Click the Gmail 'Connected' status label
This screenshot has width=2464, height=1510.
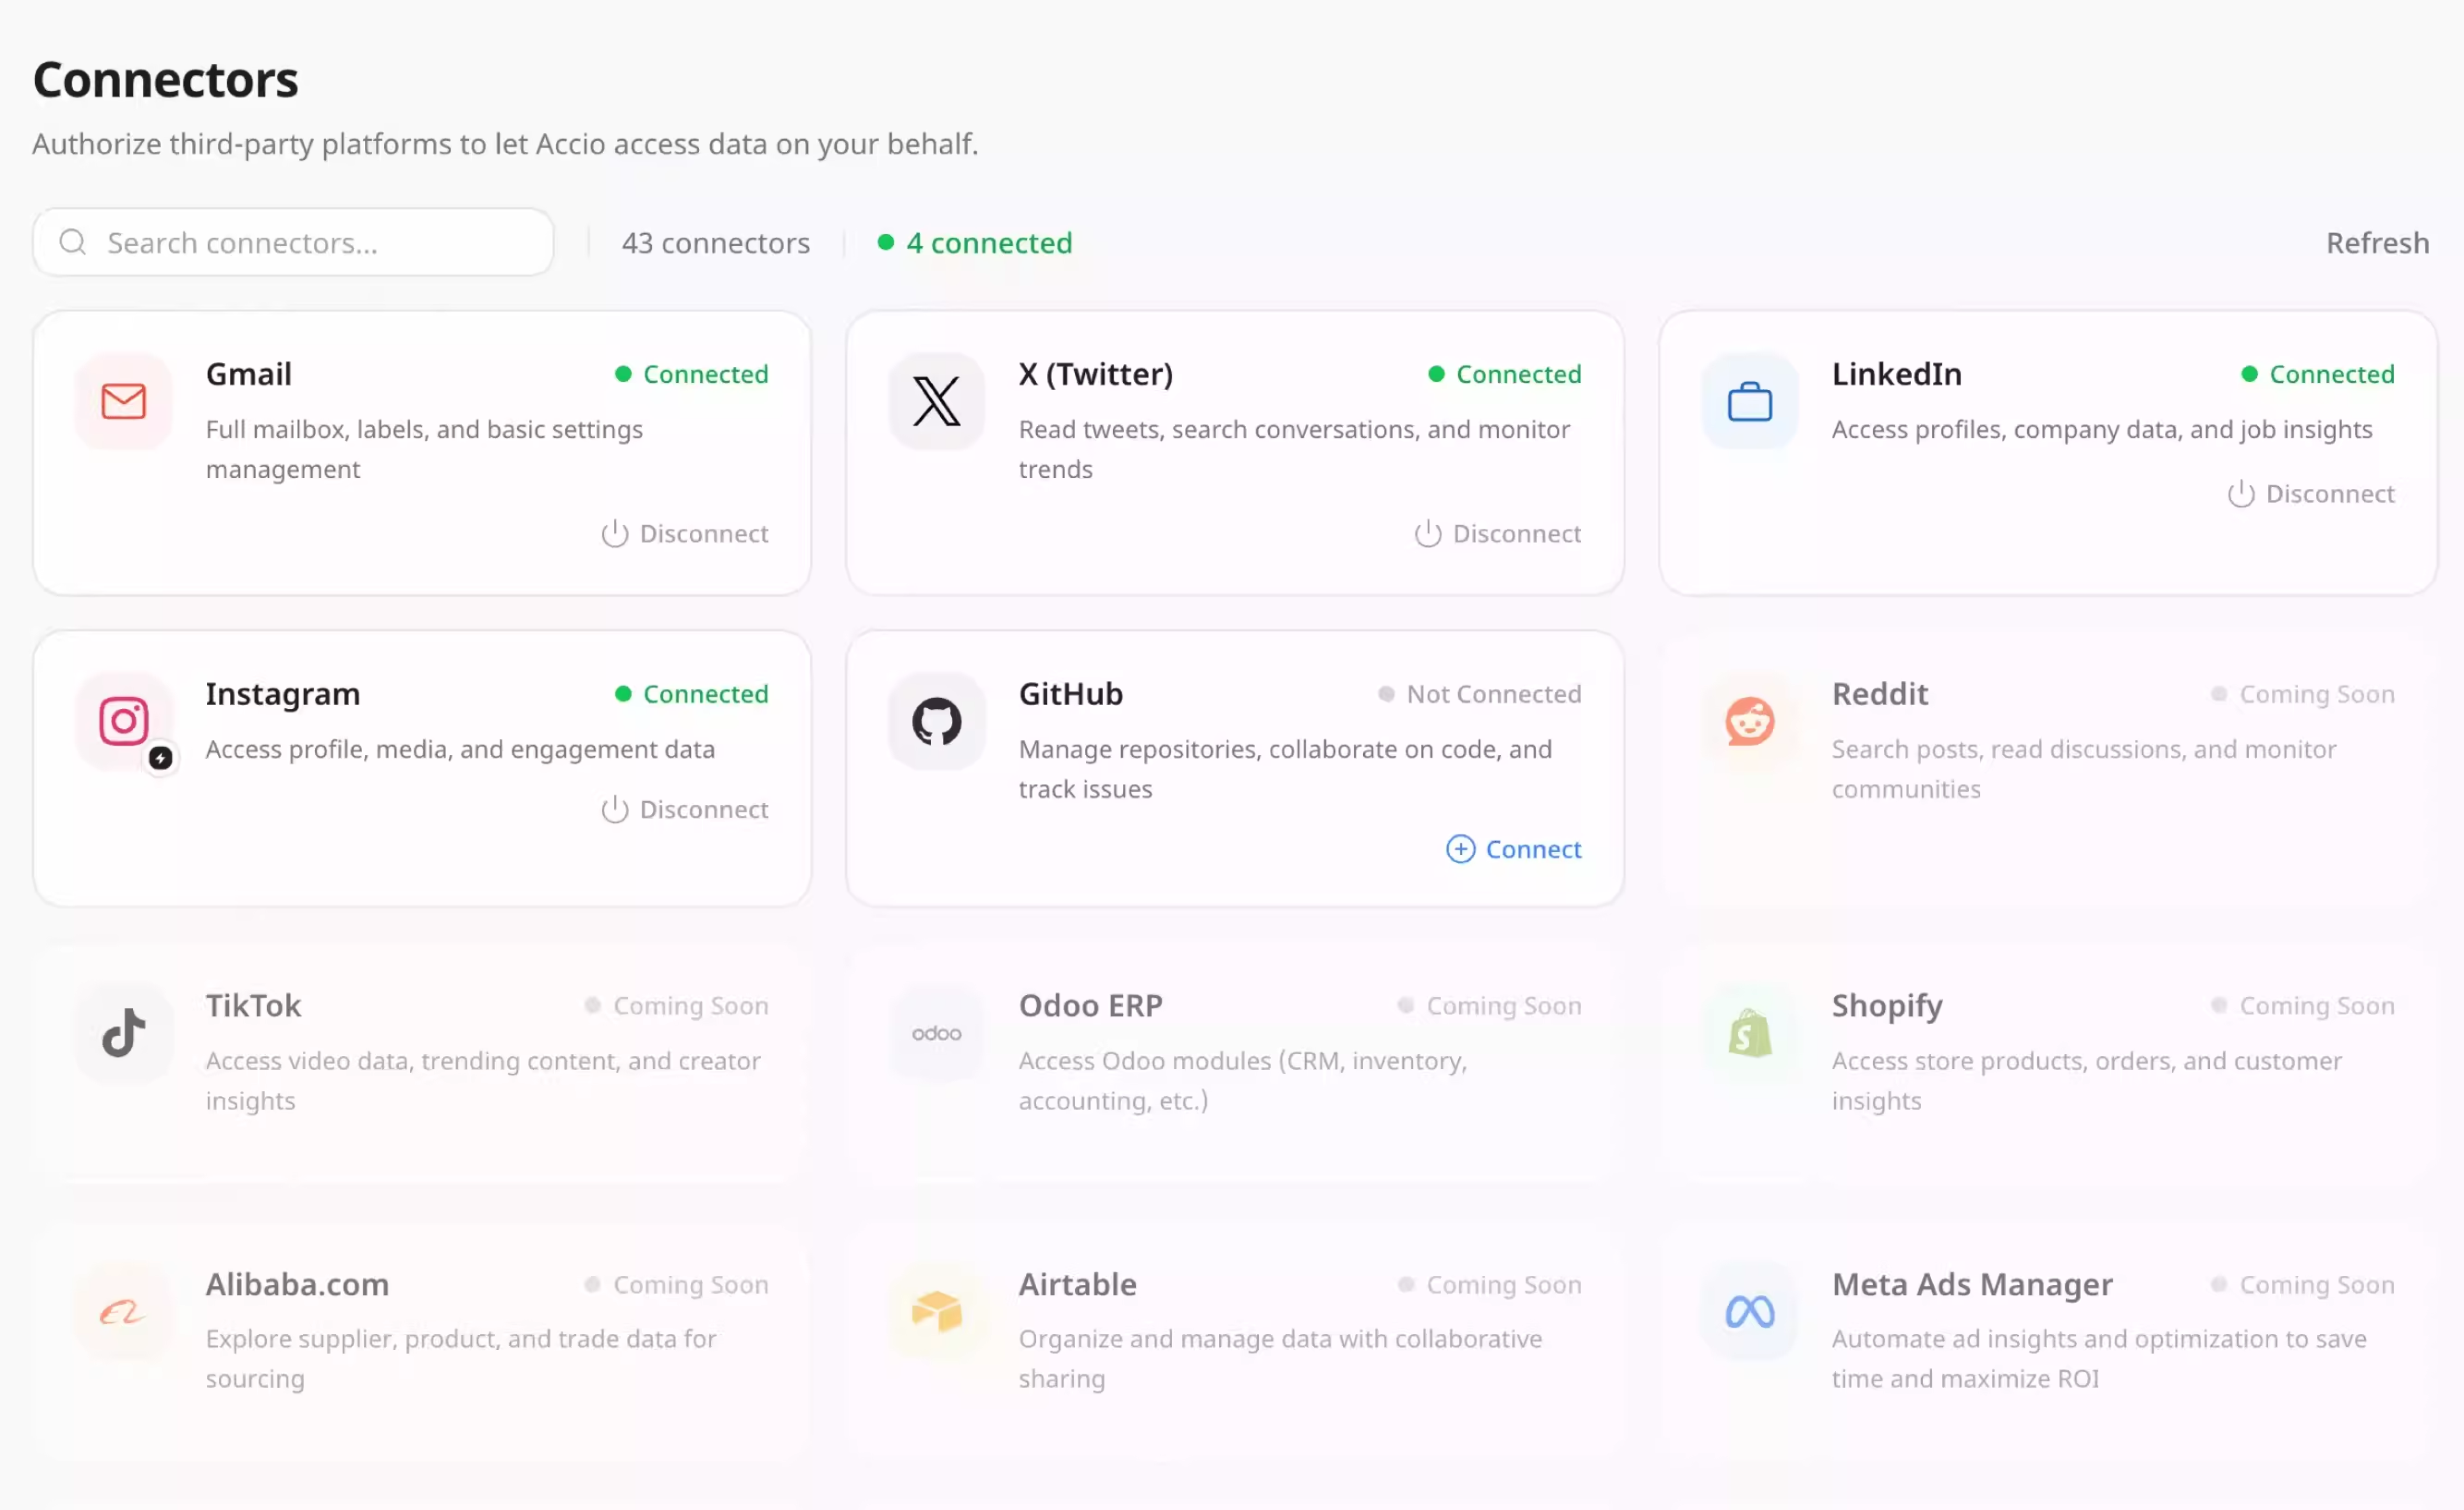click(x=692, y=374)
